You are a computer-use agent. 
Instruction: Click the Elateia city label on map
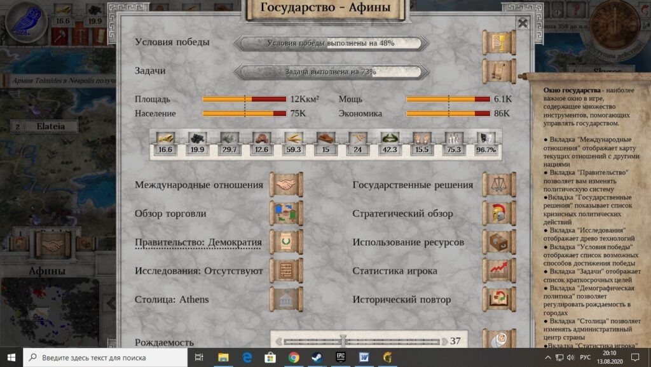51,126
